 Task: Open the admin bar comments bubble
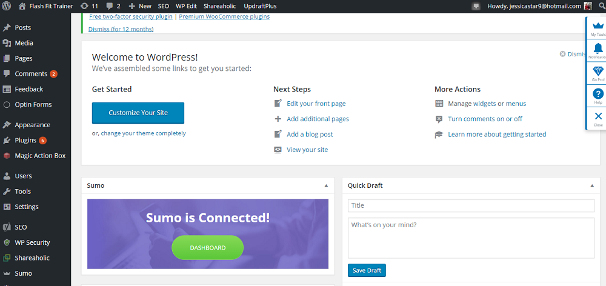click(113, 6)
